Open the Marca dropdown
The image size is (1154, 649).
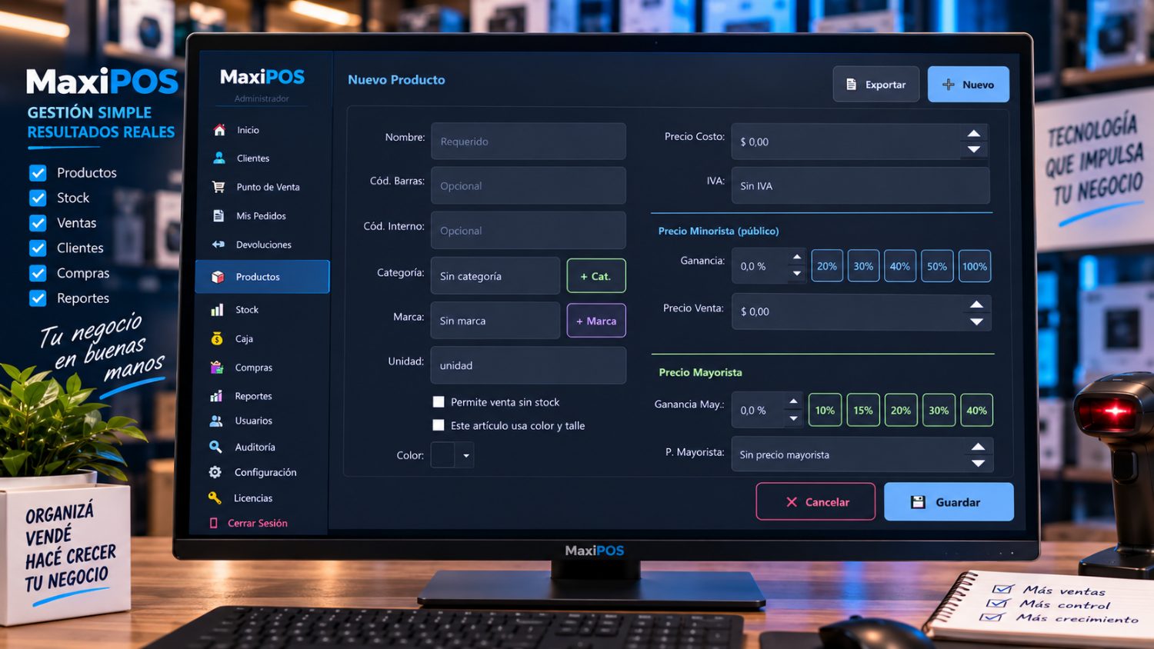(x=495, y=321)
